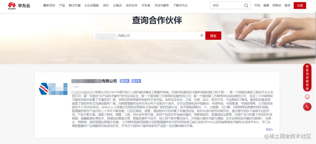Viewport: 316px width, 144px height.
Task: Open the 云商店 menu
Action: click(x=117, y=6)
